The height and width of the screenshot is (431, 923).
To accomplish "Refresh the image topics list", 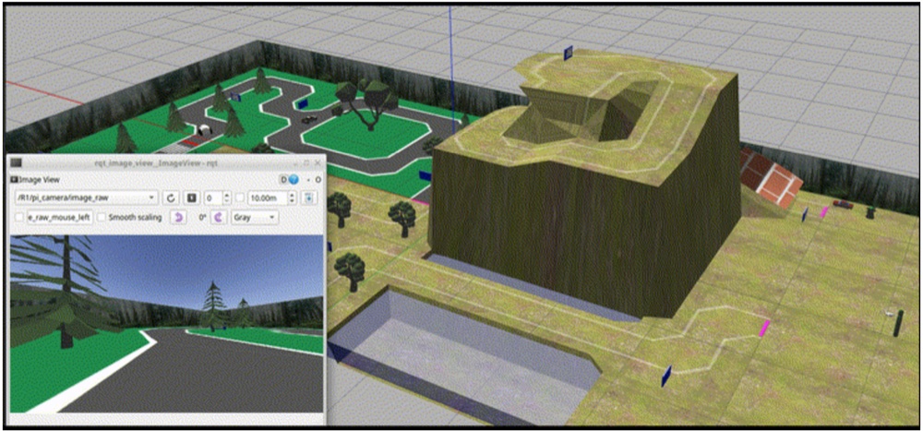I will [171, 198].
